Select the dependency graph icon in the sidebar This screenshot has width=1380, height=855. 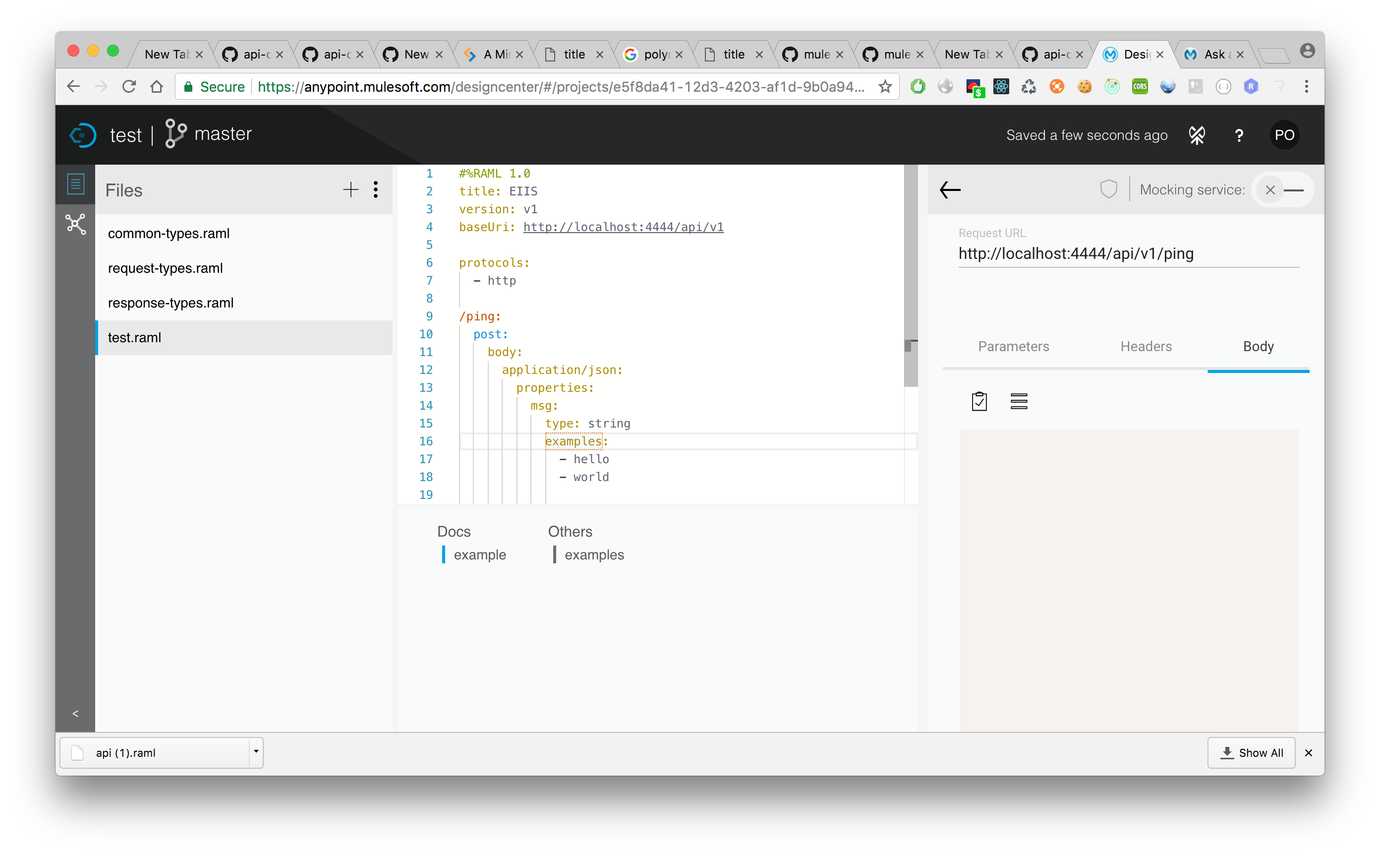point(75,225)
